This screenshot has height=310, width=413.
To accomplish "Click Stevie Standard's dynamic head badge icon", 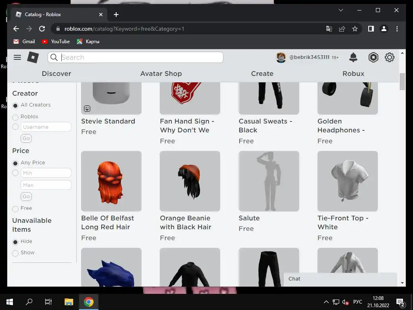I will point(87,108).
